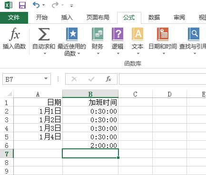Select row 9 header
The image size is (206, 175).
7,171
